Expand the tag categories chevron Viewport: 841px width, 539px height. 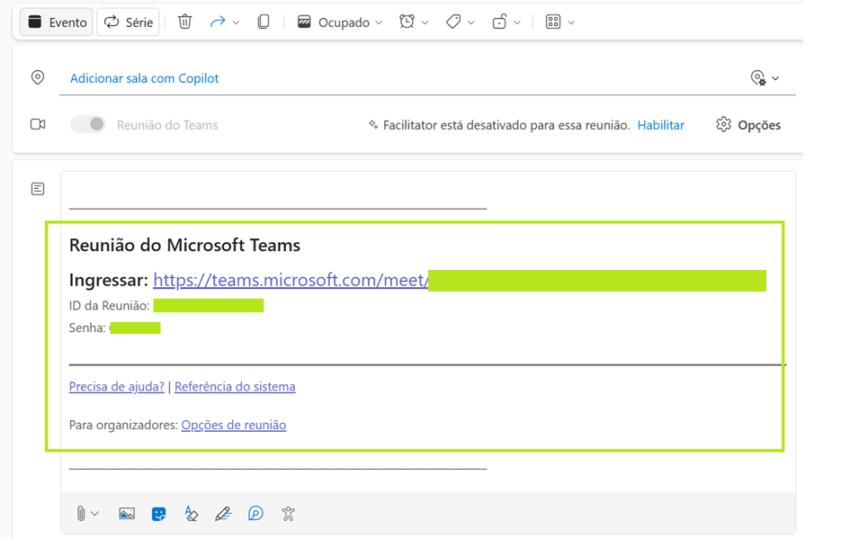471,22
